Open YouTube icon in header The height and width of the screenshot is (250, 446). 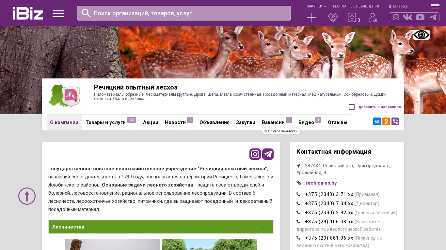420,17
